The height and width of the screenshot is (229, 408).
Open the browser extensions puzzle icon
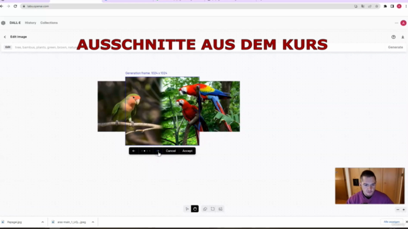(x=385, y=6)
